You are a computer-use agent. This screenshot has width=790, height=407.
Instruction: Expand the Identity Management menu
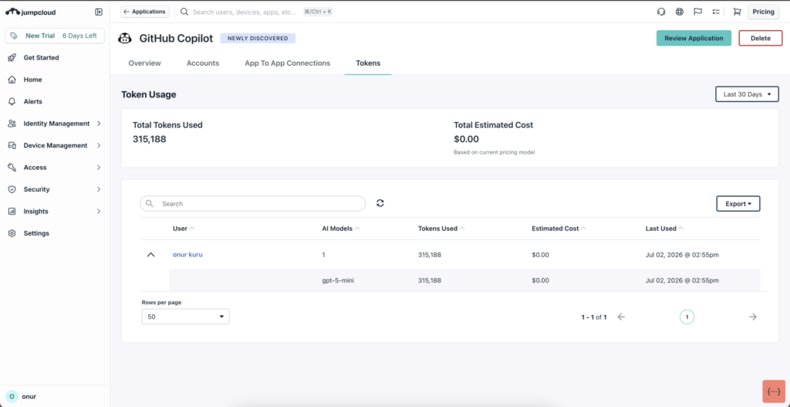99,124
